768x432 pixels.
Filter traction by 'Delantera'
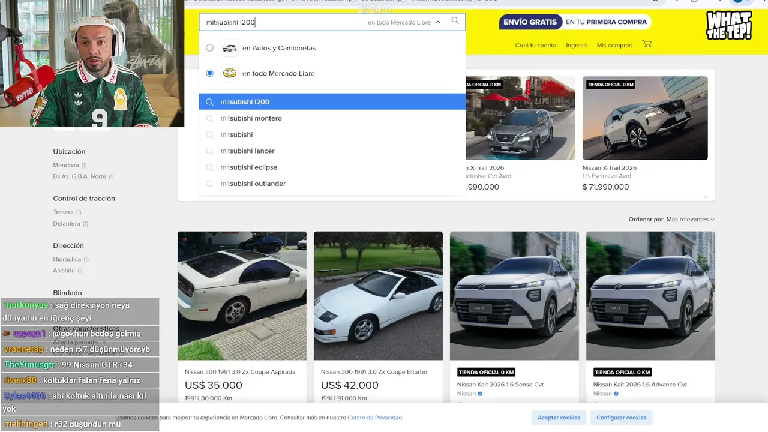tap(70, 223)
